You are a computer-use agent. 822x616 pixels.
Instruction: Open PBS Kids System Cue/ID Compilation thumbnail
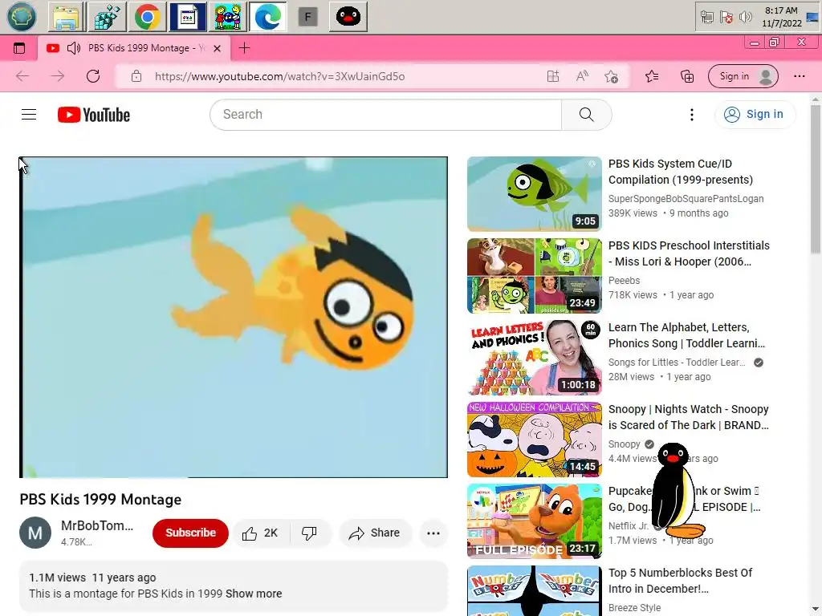534,194
